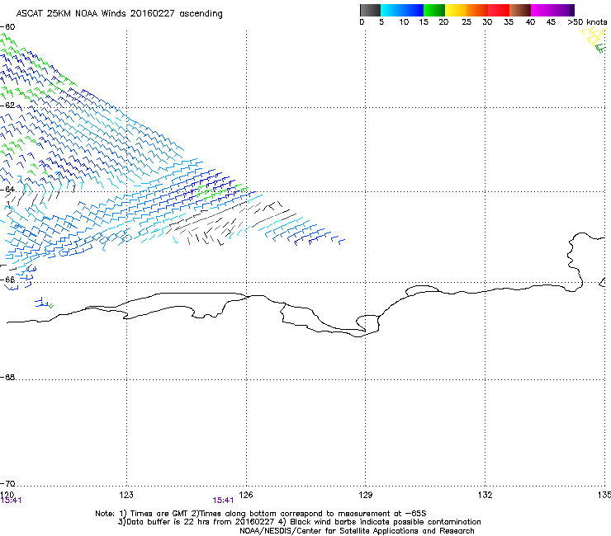The image size is (611, 536).
Task: Click the legend label '5'
Action: pos(381,22)
